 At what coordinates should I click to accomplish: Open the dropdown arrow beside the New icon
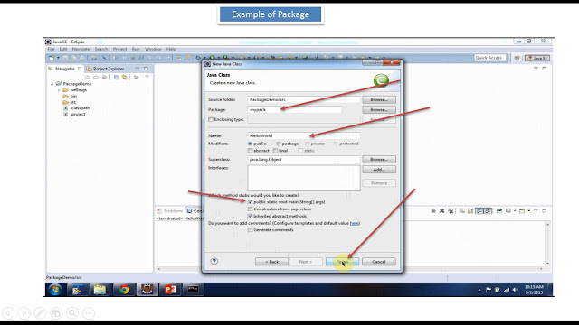pyautogui.click(x=58, y=58)
